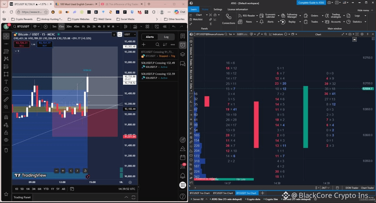This screenshot has height=203, width=376.
Task: Enable magnet mode in drawing toolbar
Action: (6, 117)
